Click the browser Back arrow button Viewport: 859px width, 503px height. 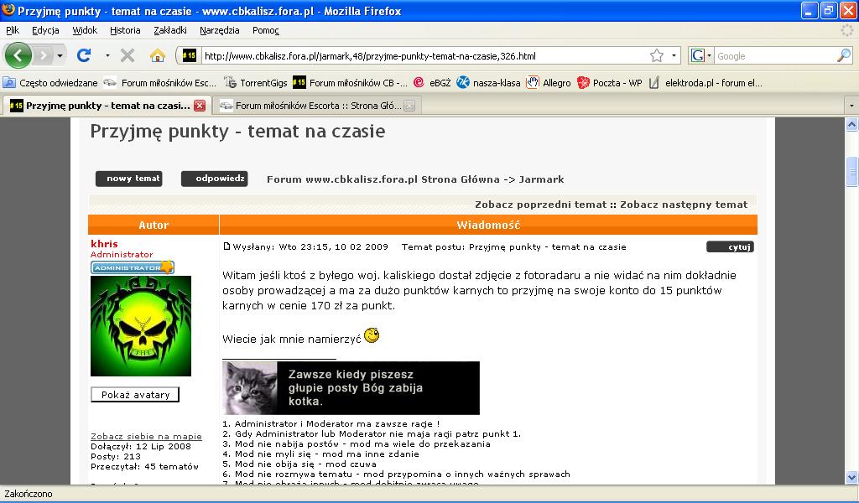coord(18,55)
